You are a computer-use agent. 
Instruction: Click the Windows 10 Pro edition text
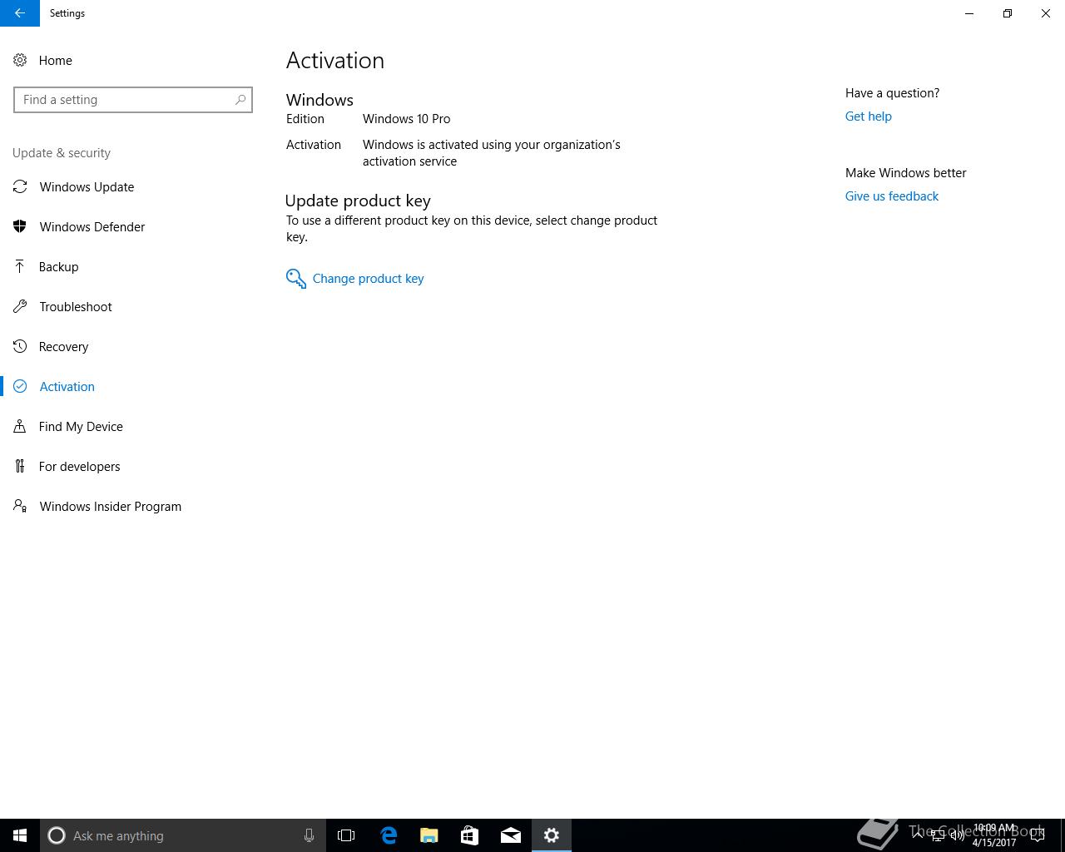pyautogui.click(x=406, y=119)
